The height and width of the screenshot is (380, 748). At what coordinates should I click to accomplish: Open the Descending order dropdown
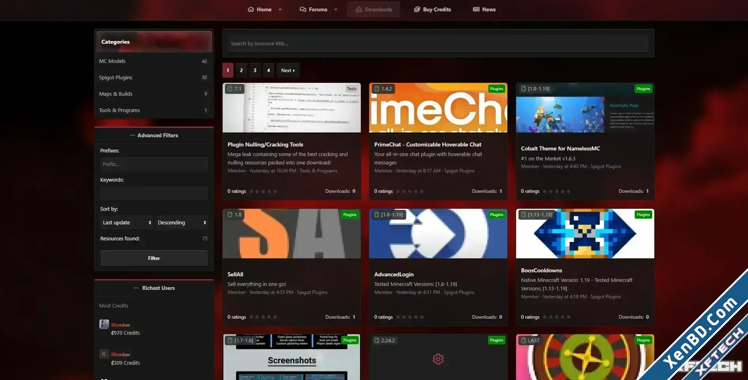[x=182, y=223]
